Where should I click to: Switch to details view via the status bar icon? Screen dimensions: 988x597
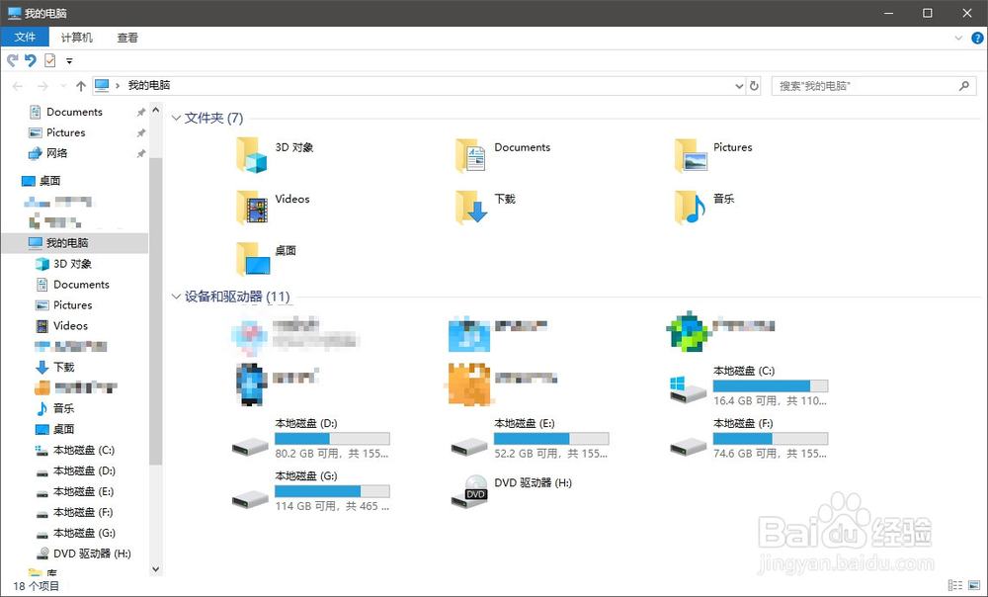click(x=954, y=585)
